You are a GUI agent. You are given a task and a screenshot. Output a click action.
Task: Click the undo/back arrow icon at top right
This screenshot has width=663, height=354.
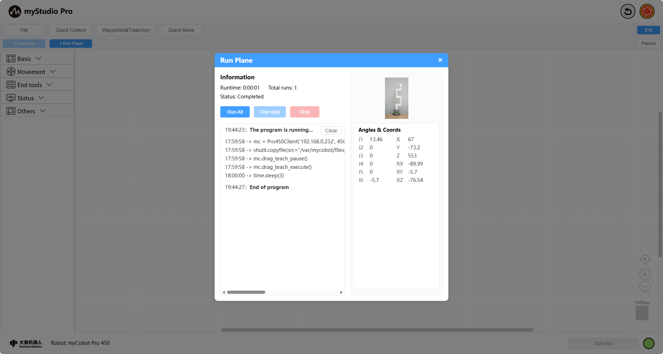628,11
